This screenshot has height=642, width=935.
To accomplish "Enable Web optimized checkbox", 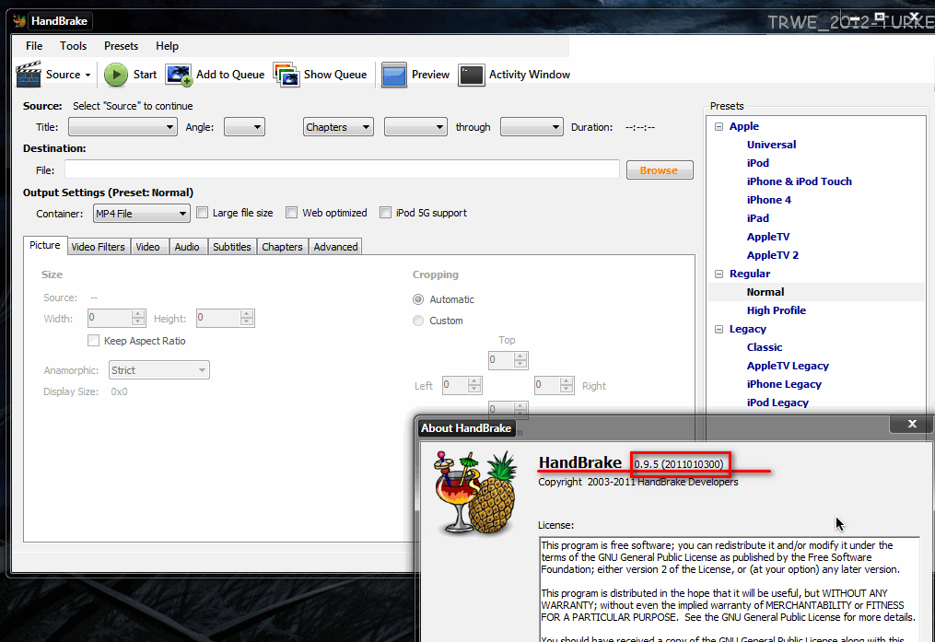I will coord(292,213).
